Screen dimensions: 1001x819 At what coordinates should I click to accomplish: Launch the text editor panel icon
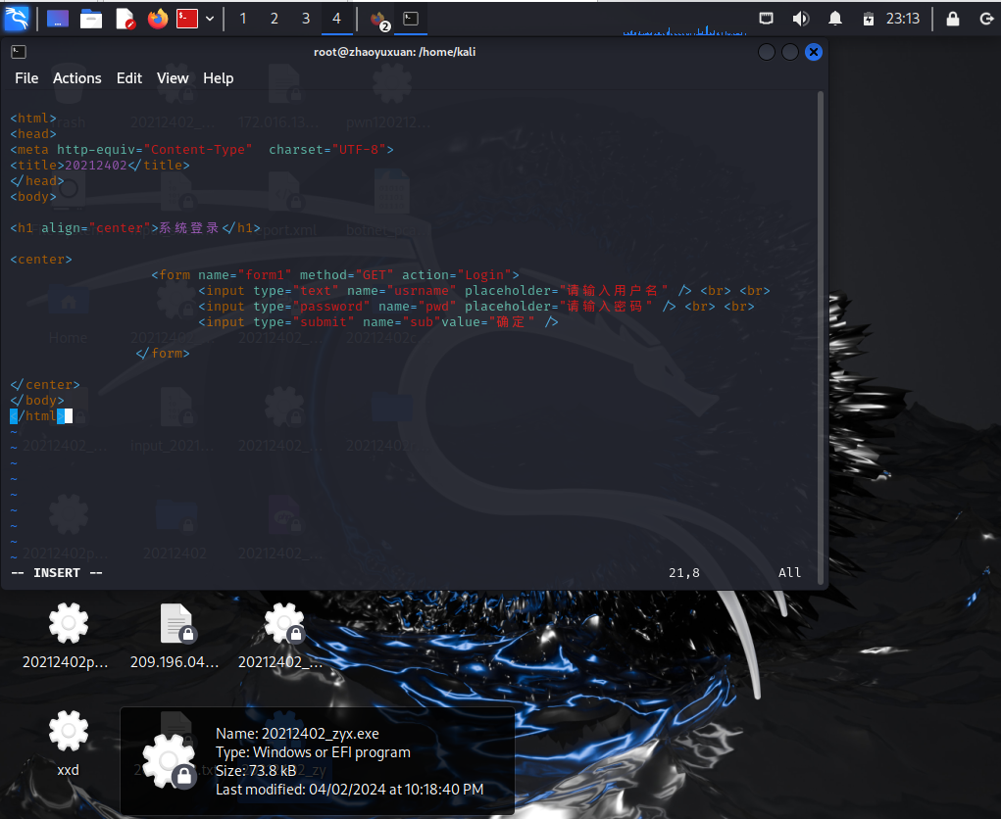[125, 19]
